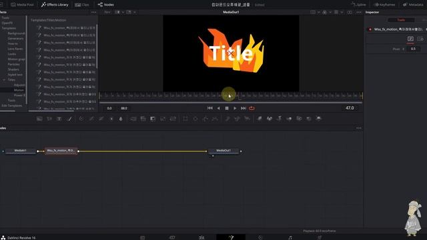Play the composition in reverse
Image resolution: width=427 pixels, height=240 pixels.
[x=218, y=108]
